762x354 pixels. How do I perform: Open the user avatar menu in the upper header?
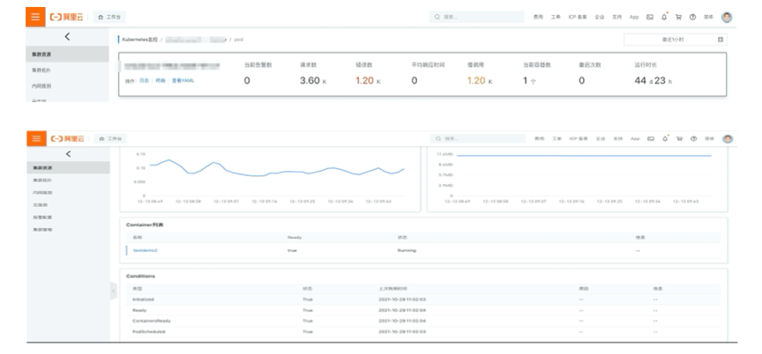727,17
